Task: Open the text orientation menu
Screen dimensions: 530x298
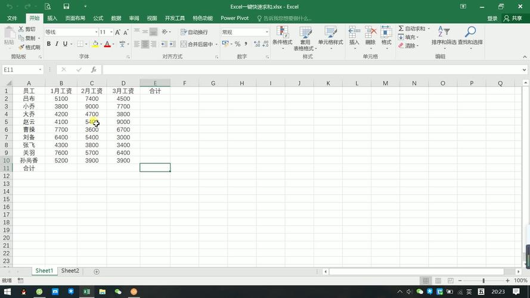Action: (166, 32)
